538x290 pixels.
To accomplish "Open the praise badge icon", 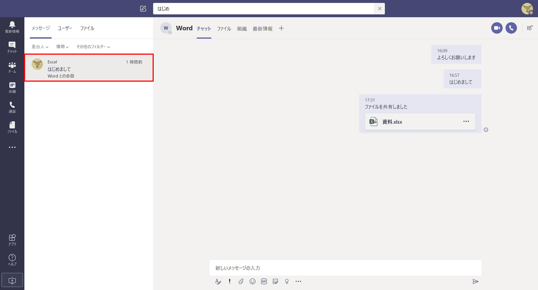I will [287, 282].
